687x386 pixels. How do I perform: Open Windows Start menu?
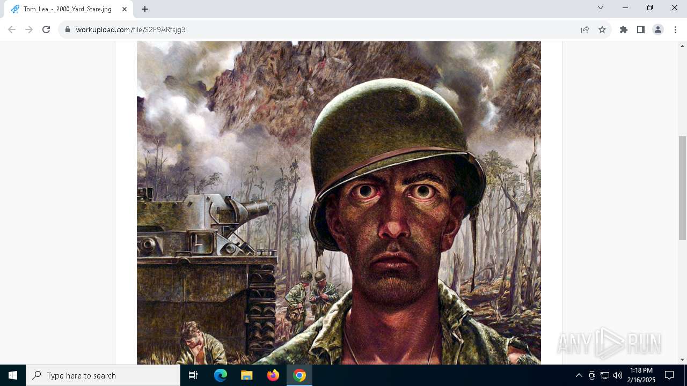(x=13, y=375)
